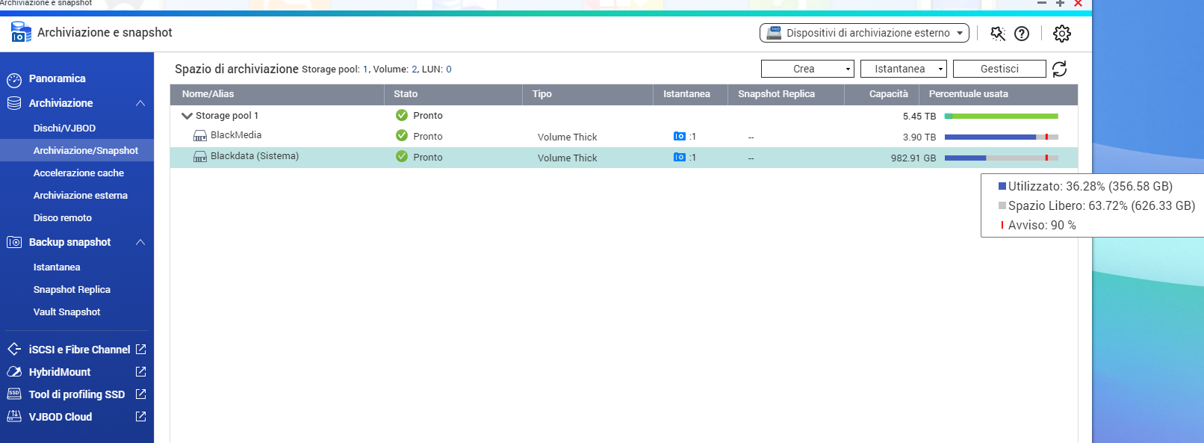Screen dimensions: 1204x443
Task: Open iSCSI e Fibre Channel external link icon
Action: 140,350
